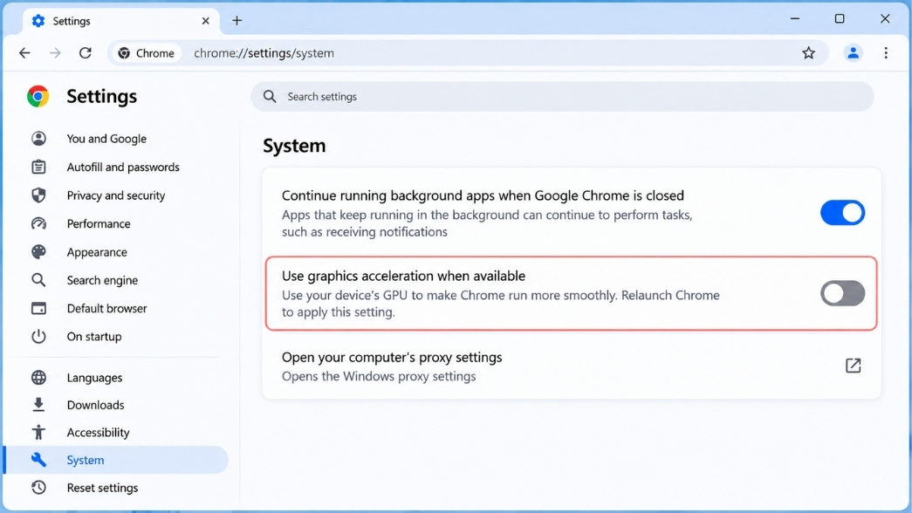Click the On startup power icon
The width and height of the screenshot is (912, 513).
click(x=38, y=336)
